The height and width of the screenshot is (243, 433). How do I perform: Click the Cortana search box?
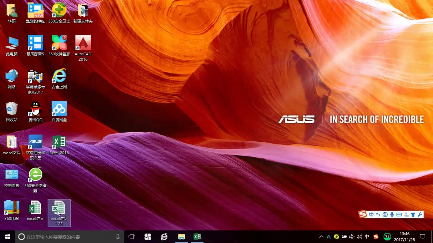coord(69,237)
